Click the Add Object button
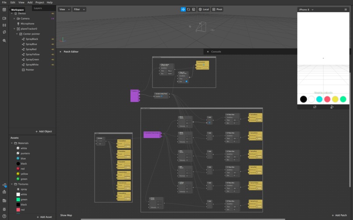Viewport: 353px width, 220px height. 44,131
